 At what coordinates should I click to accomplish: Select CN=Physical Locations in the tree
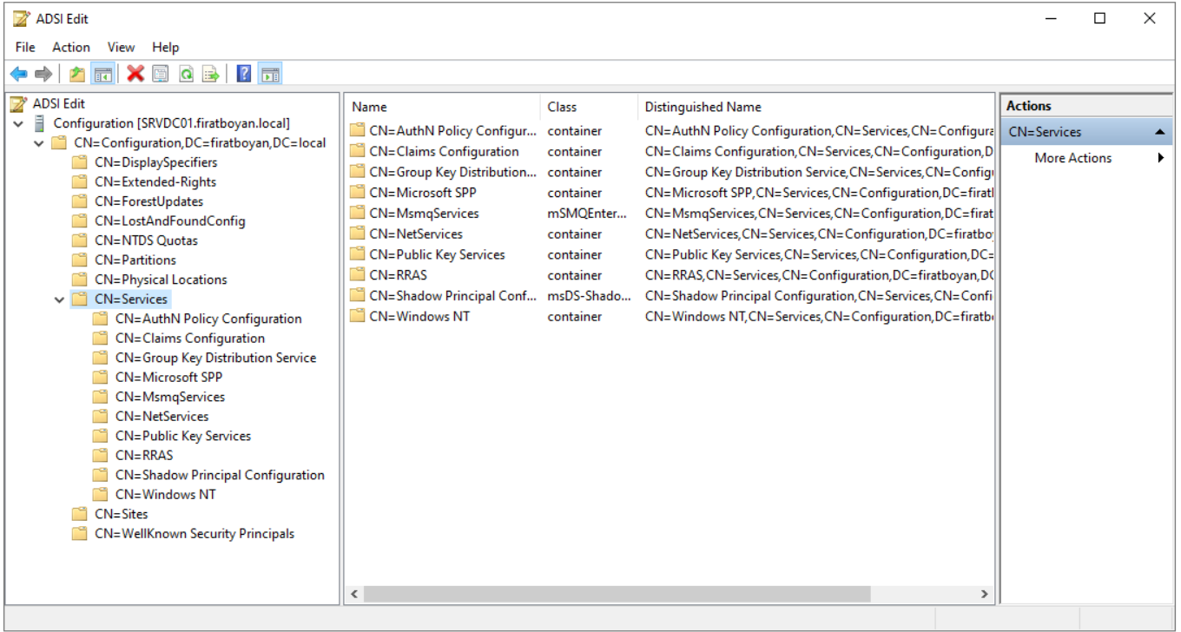point(161,280)
